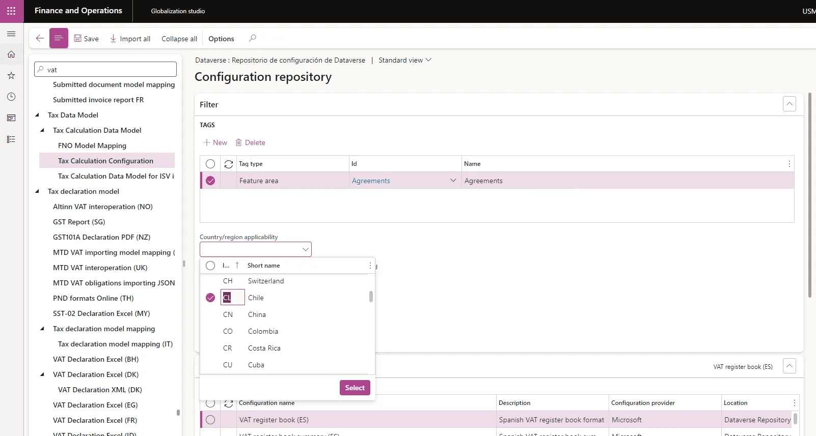Uncheck the Feature area tag row
Viewport: 816px width, 436px height.
tap(210, 181)
